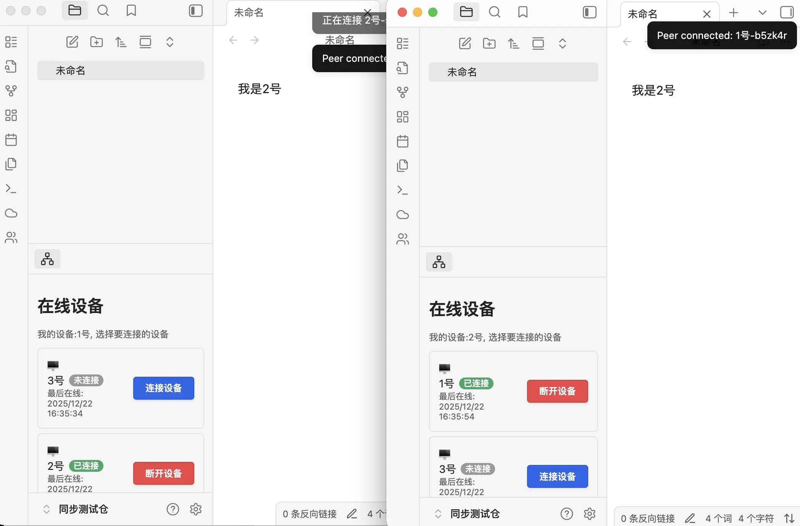Open new tab with plus button
The height and width of the screenshot is (526, 800).
click(733, 13)
